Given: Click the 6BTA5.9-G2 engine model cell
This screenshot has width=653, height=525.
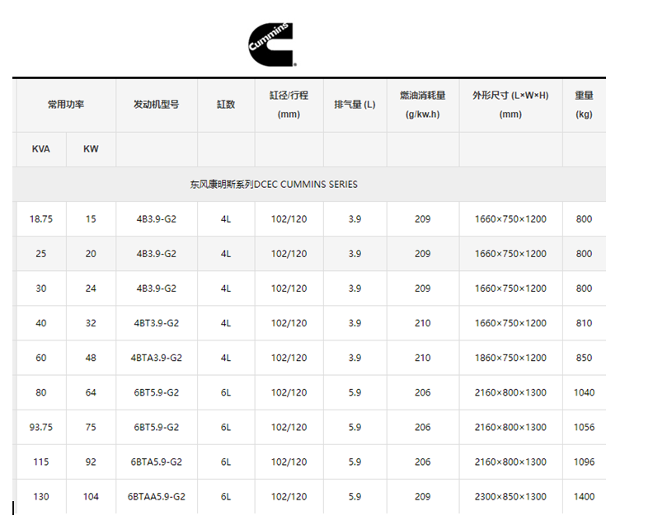Looking at the screenshot, I should (156, 462).
